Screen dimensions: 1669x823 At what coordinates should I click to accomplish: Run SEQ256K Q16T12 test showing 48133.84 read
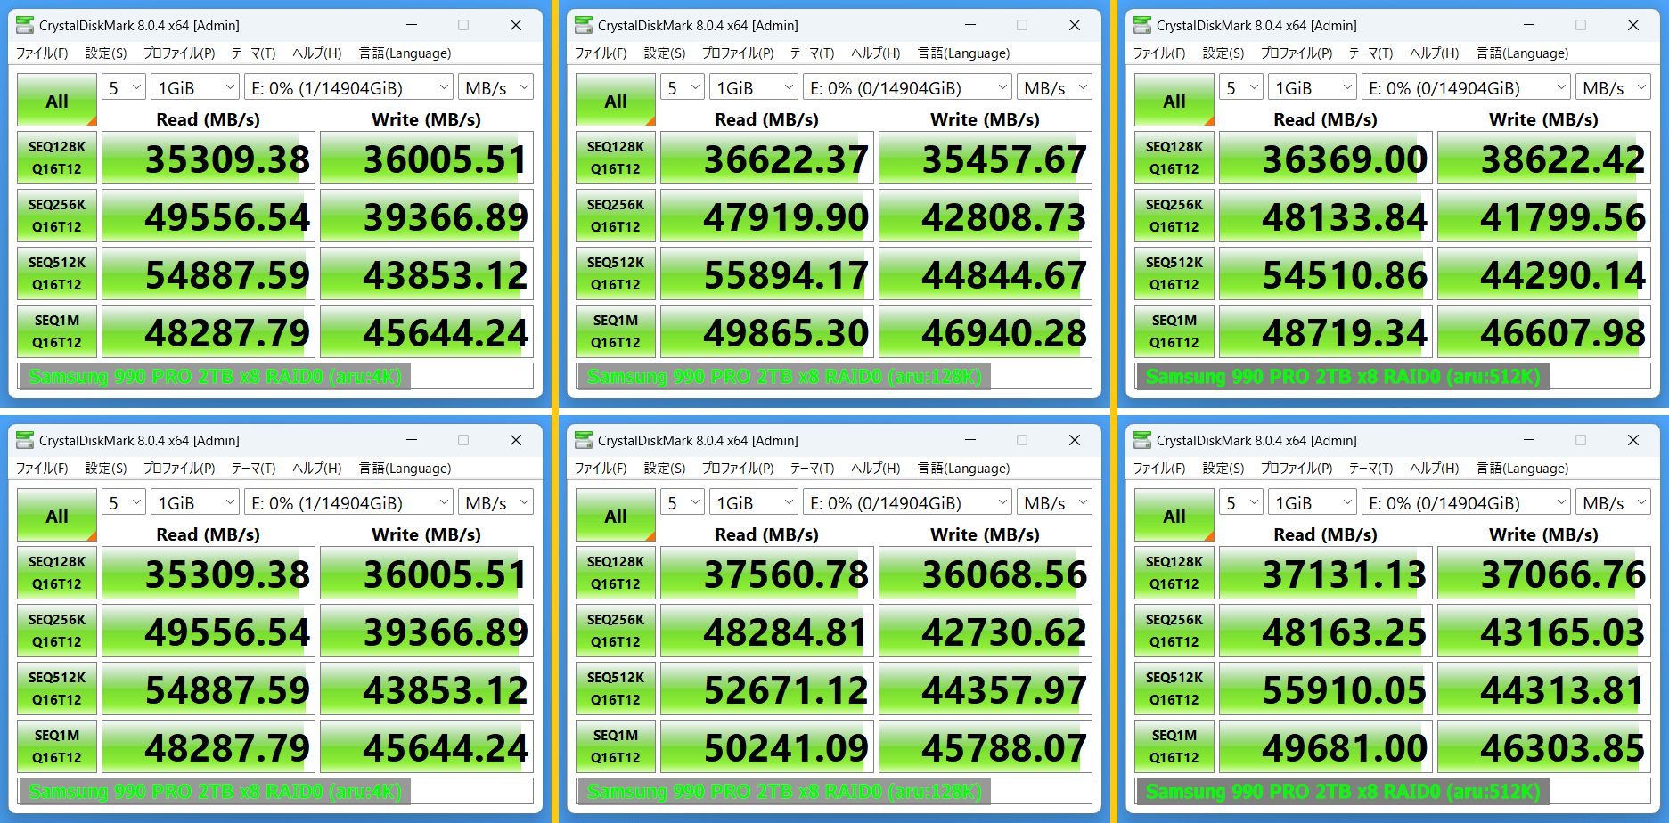pos(1174,216)
